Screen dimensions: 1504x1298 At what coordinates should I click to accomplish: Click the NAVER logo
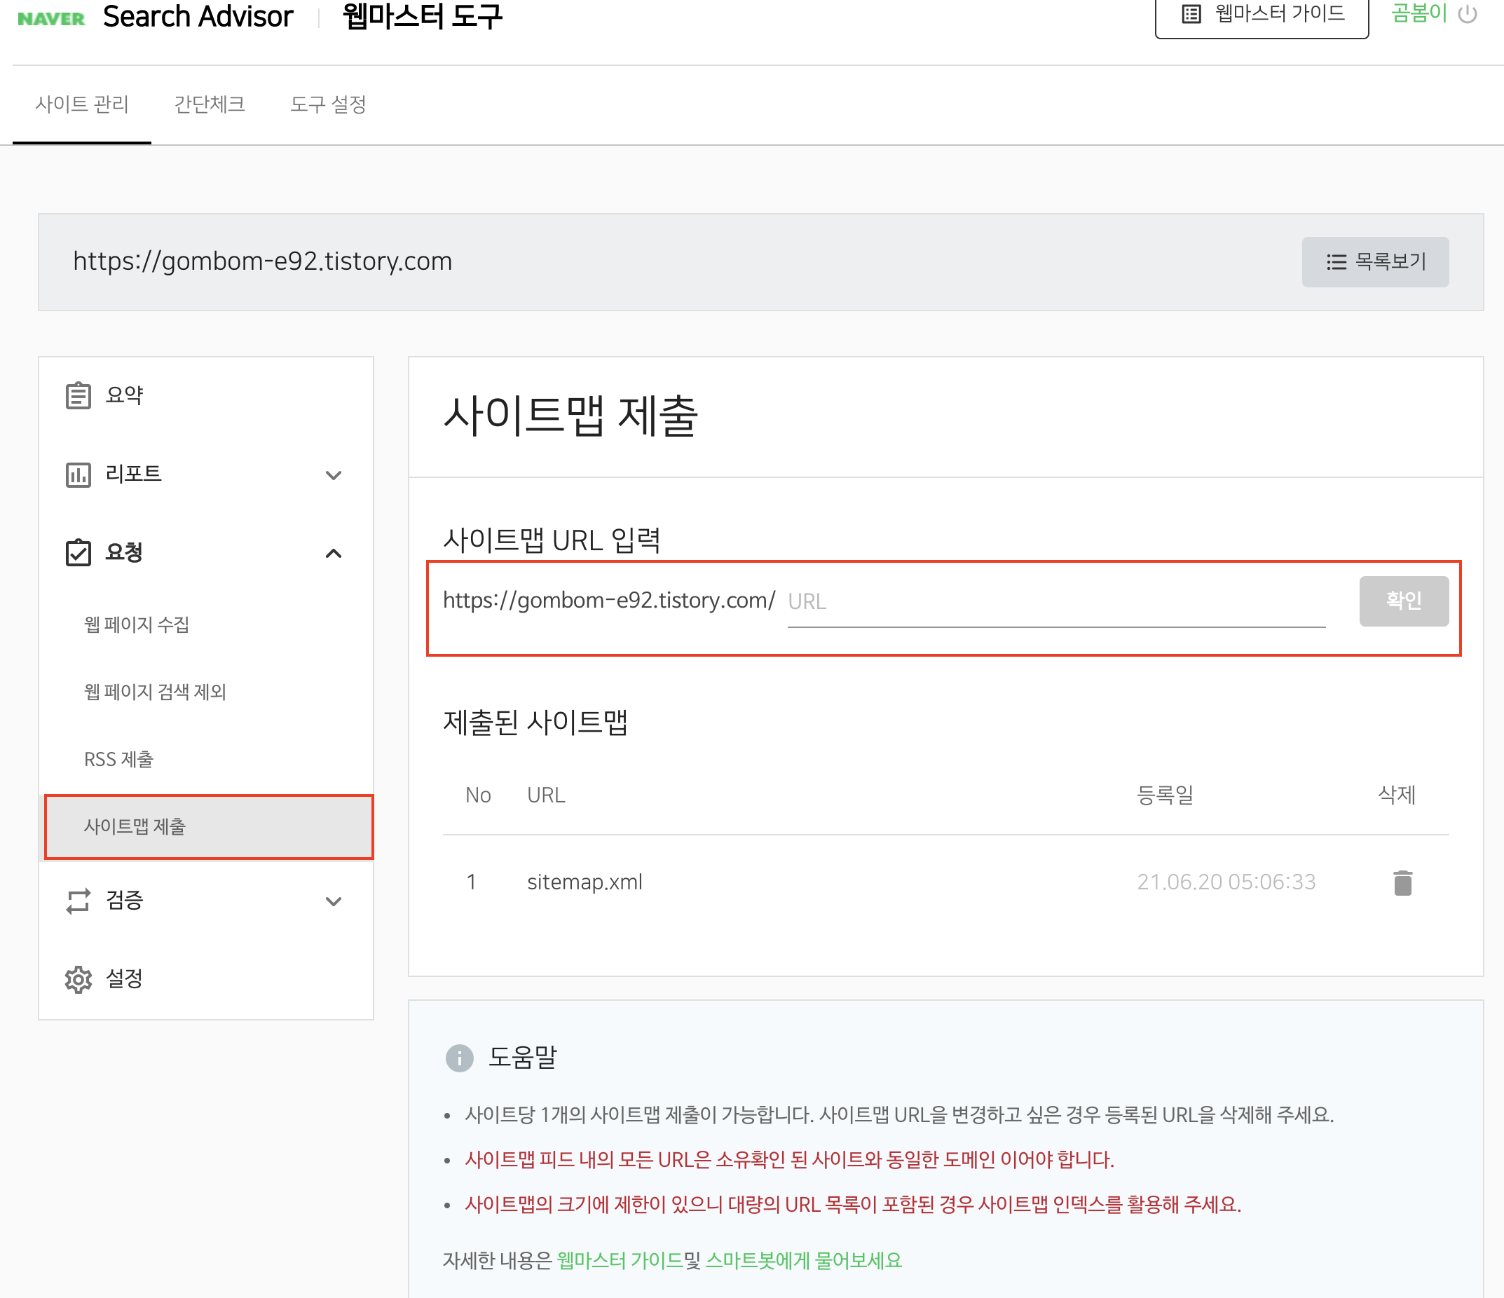(50, 18)
